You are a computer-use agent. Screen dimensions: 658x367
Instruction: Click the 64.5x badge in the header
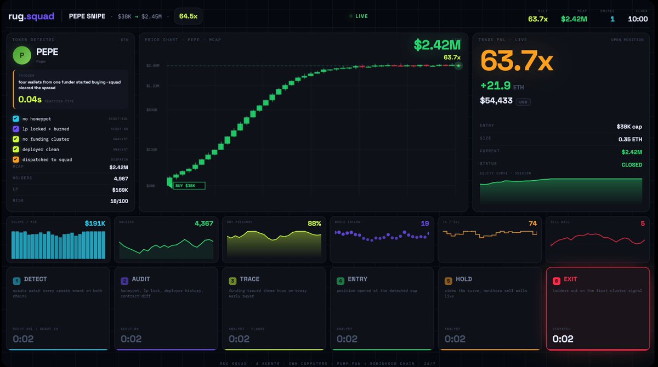pos(188,16)
